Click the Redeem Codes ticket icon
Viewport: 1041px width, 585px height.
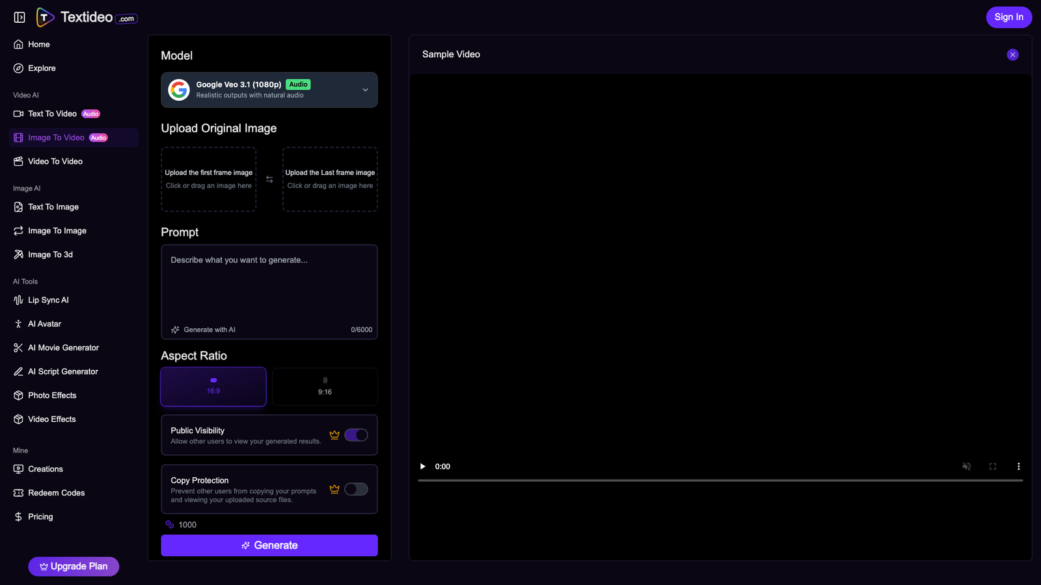18,493
